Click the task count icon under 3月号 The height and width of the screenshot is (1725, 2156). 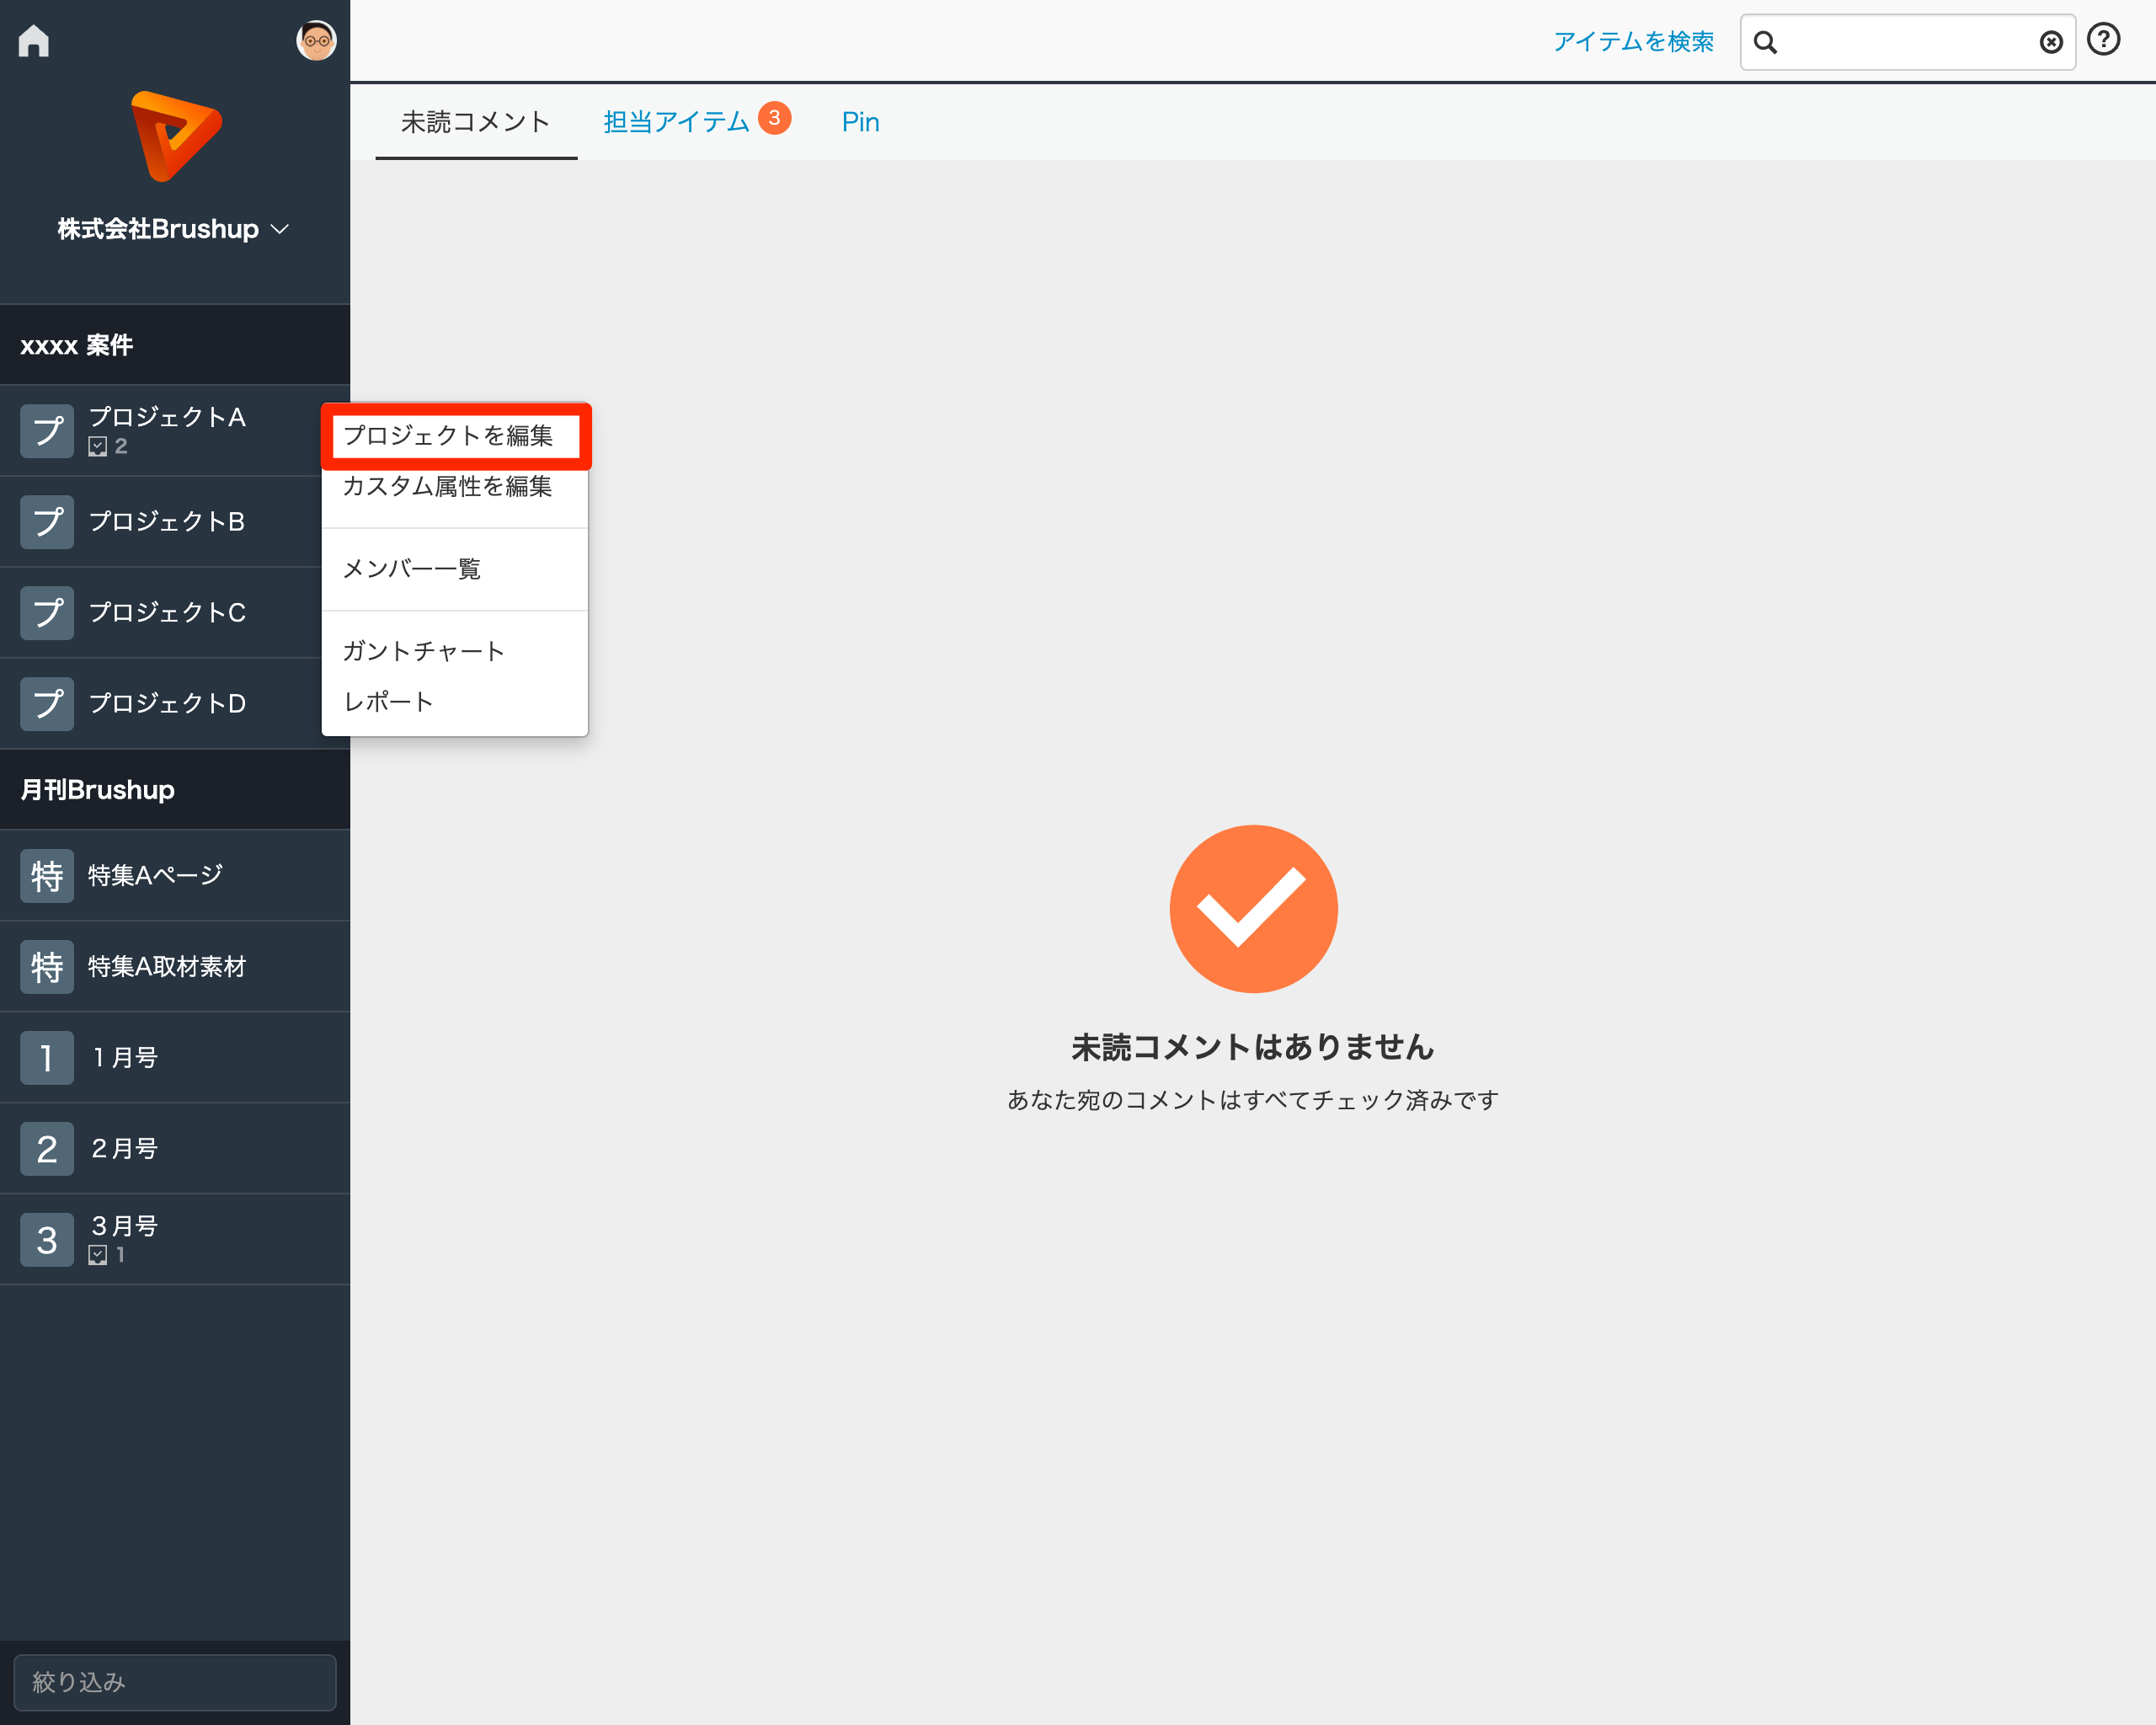[x=97, y=1255]
